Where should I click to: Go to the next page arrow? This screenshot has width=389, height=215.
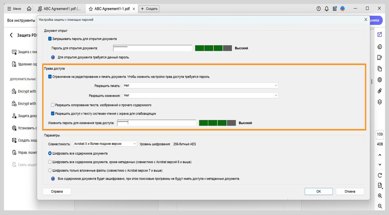[380, 165]
